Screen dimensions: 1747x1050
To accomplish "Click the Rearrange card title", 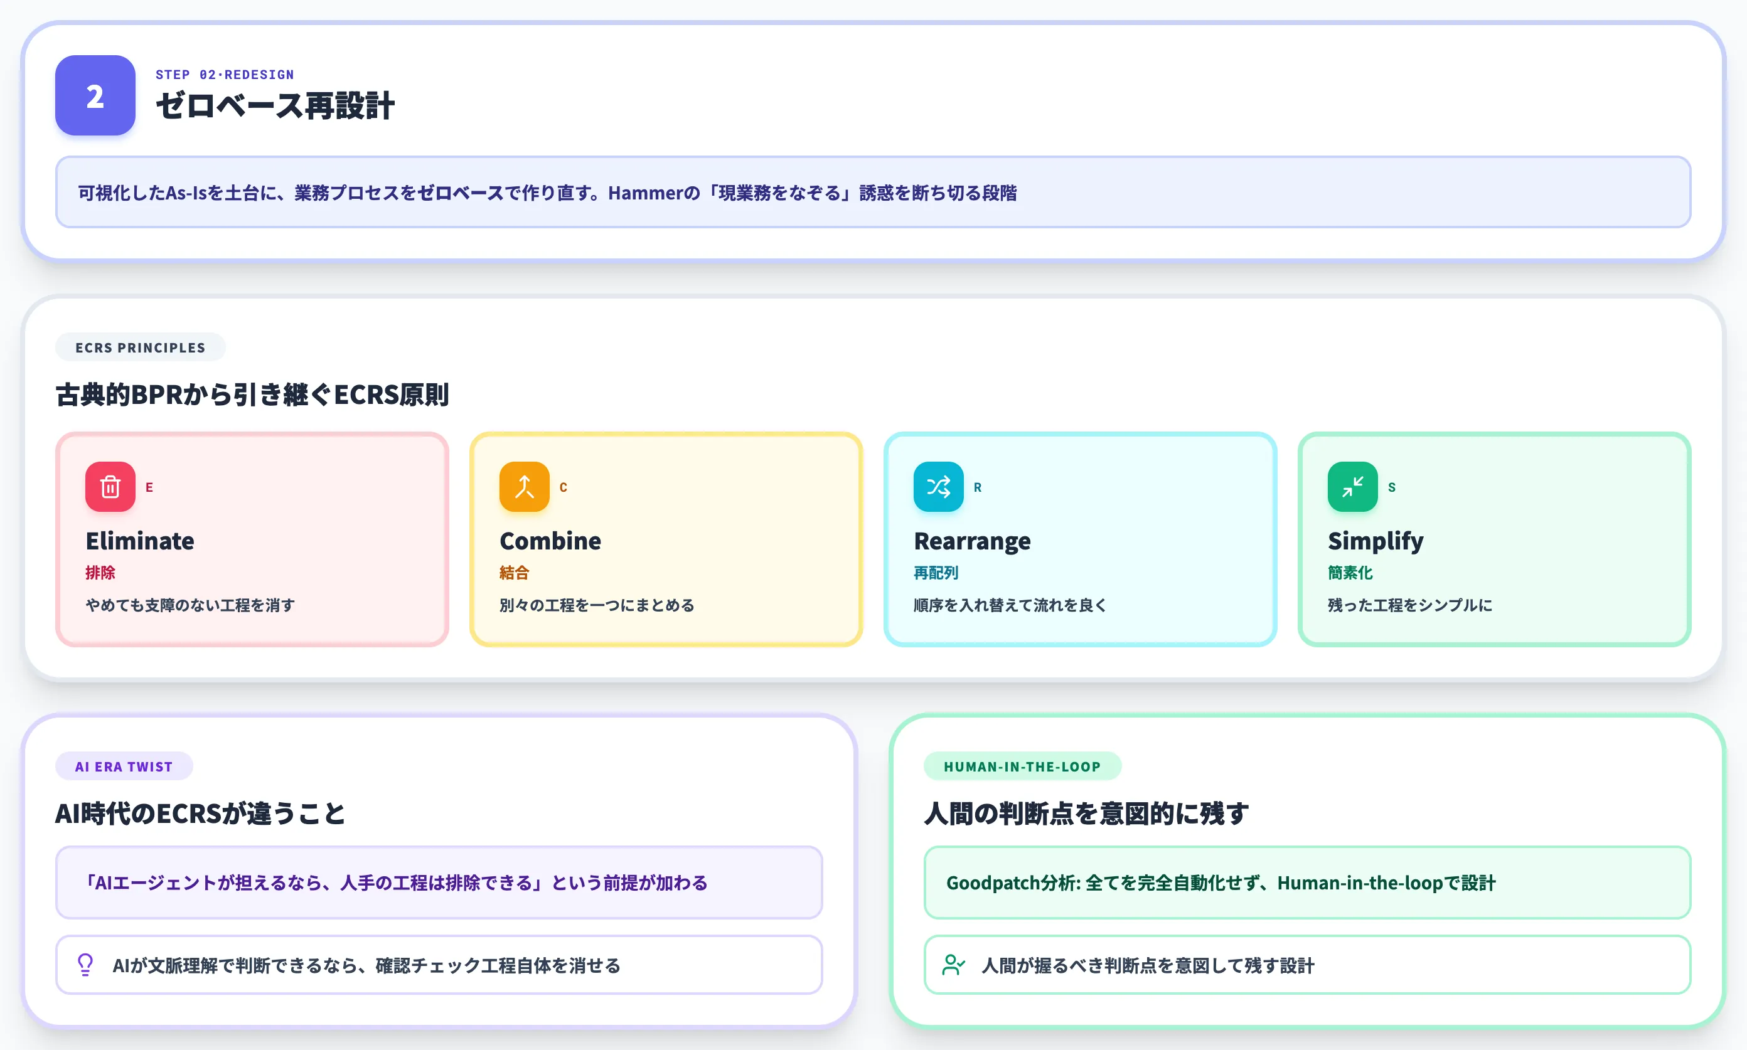I will tap(972, 541).
